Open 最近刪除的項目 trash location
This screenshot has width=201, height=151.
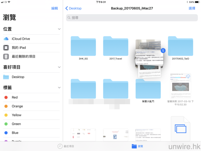[23, 57]
